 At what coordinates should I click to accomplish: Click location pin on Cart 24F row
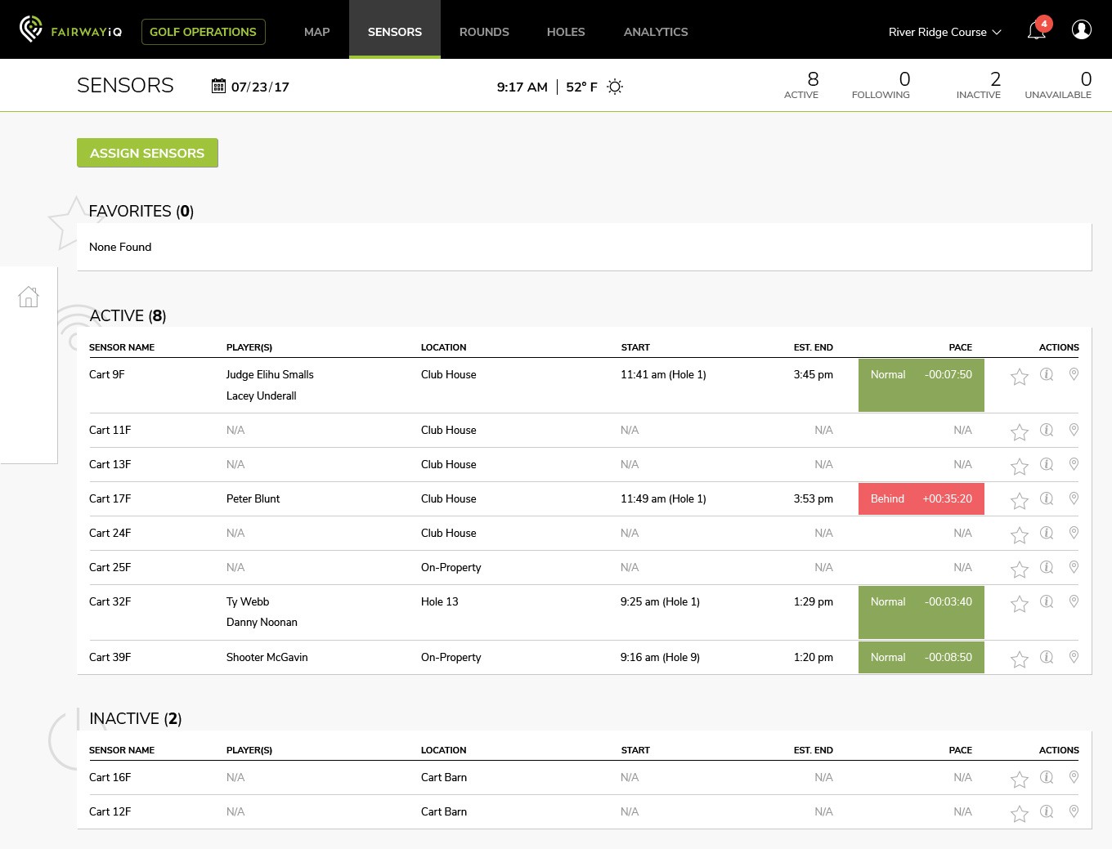[1074, 533]
